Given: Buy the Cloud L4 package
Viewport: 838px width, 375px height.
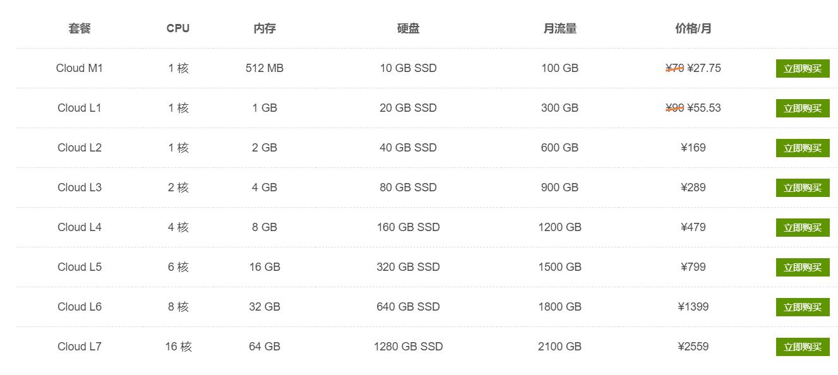Looking at the screenshot, I should pos(802,227).
